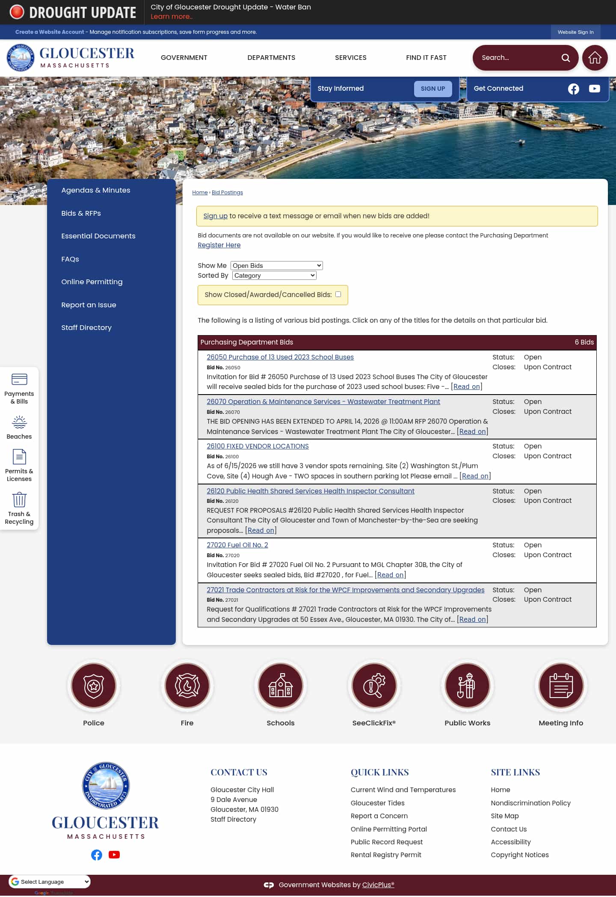Open the Select Language dropdown
The image size is (616, 897).
pyautogui.click(x=50, y=882)
